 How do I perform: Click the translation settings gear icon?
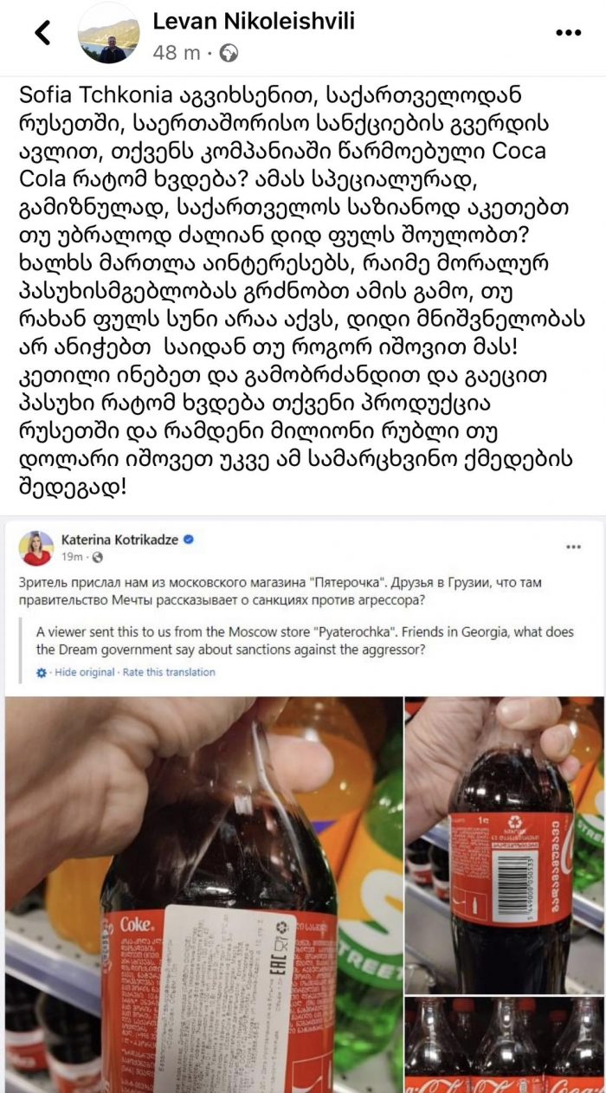coord(42,672)
